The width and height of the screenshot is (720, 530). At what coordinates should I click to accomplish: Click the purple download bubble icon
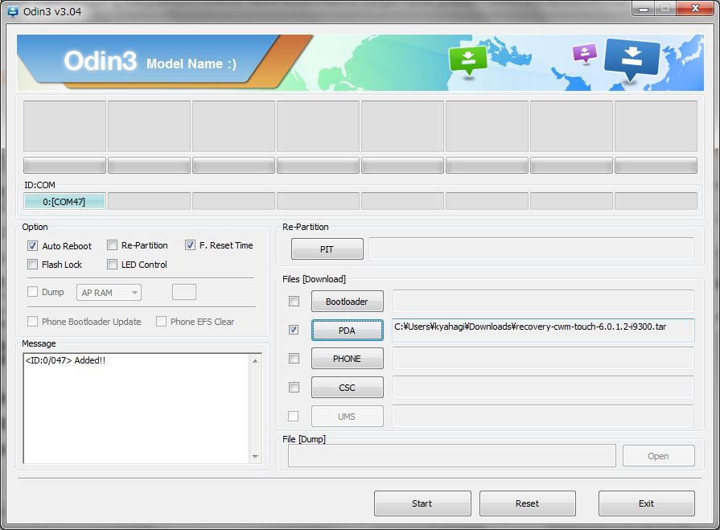585,53
